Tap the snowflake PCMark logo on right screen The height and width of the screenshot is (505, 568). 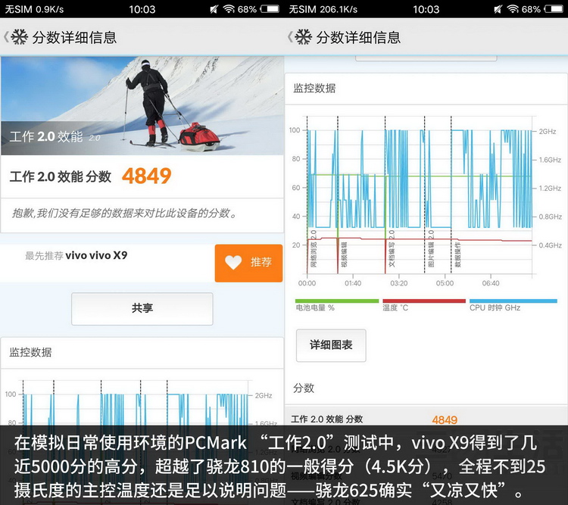click(303, 37)
